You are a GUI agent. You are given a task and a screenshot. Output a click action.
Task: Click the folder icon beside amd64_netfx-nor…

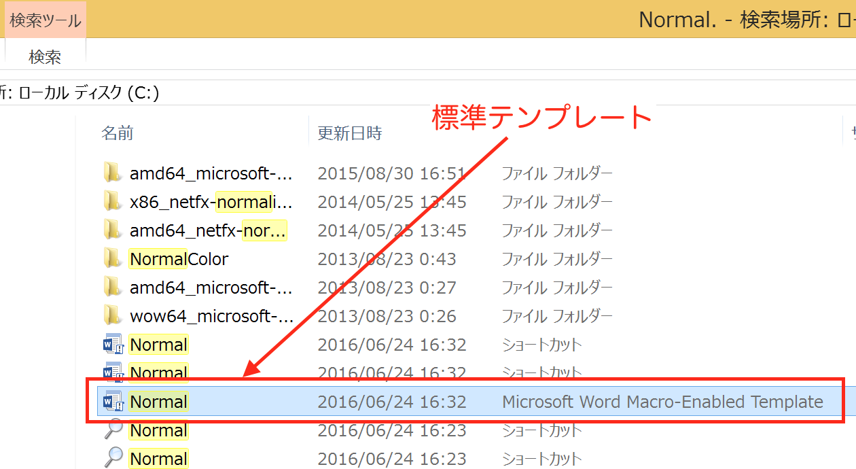pyautogui.click(x=113, y=230)
